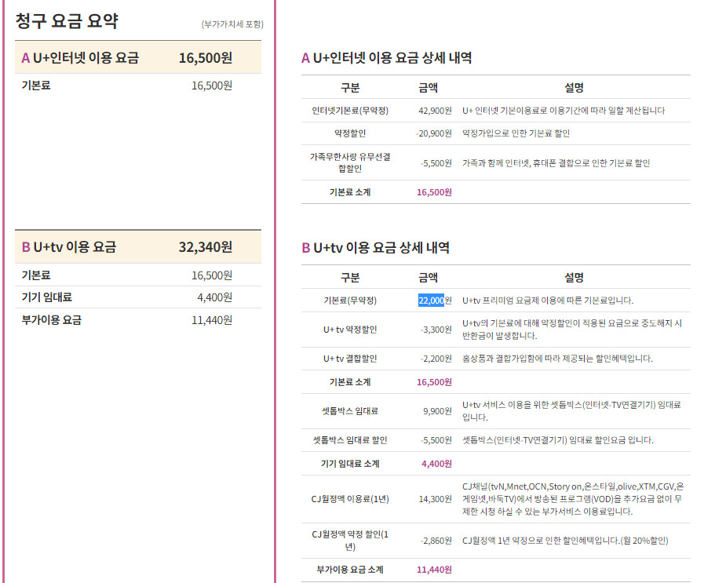
Task: Click the 11,440원 부가이용 요금 소계 amount
Action: point(435,570)
